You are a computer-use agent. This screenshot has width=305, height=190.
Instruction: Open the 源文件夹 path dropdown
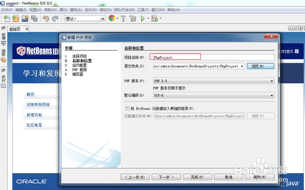point(242,66)
